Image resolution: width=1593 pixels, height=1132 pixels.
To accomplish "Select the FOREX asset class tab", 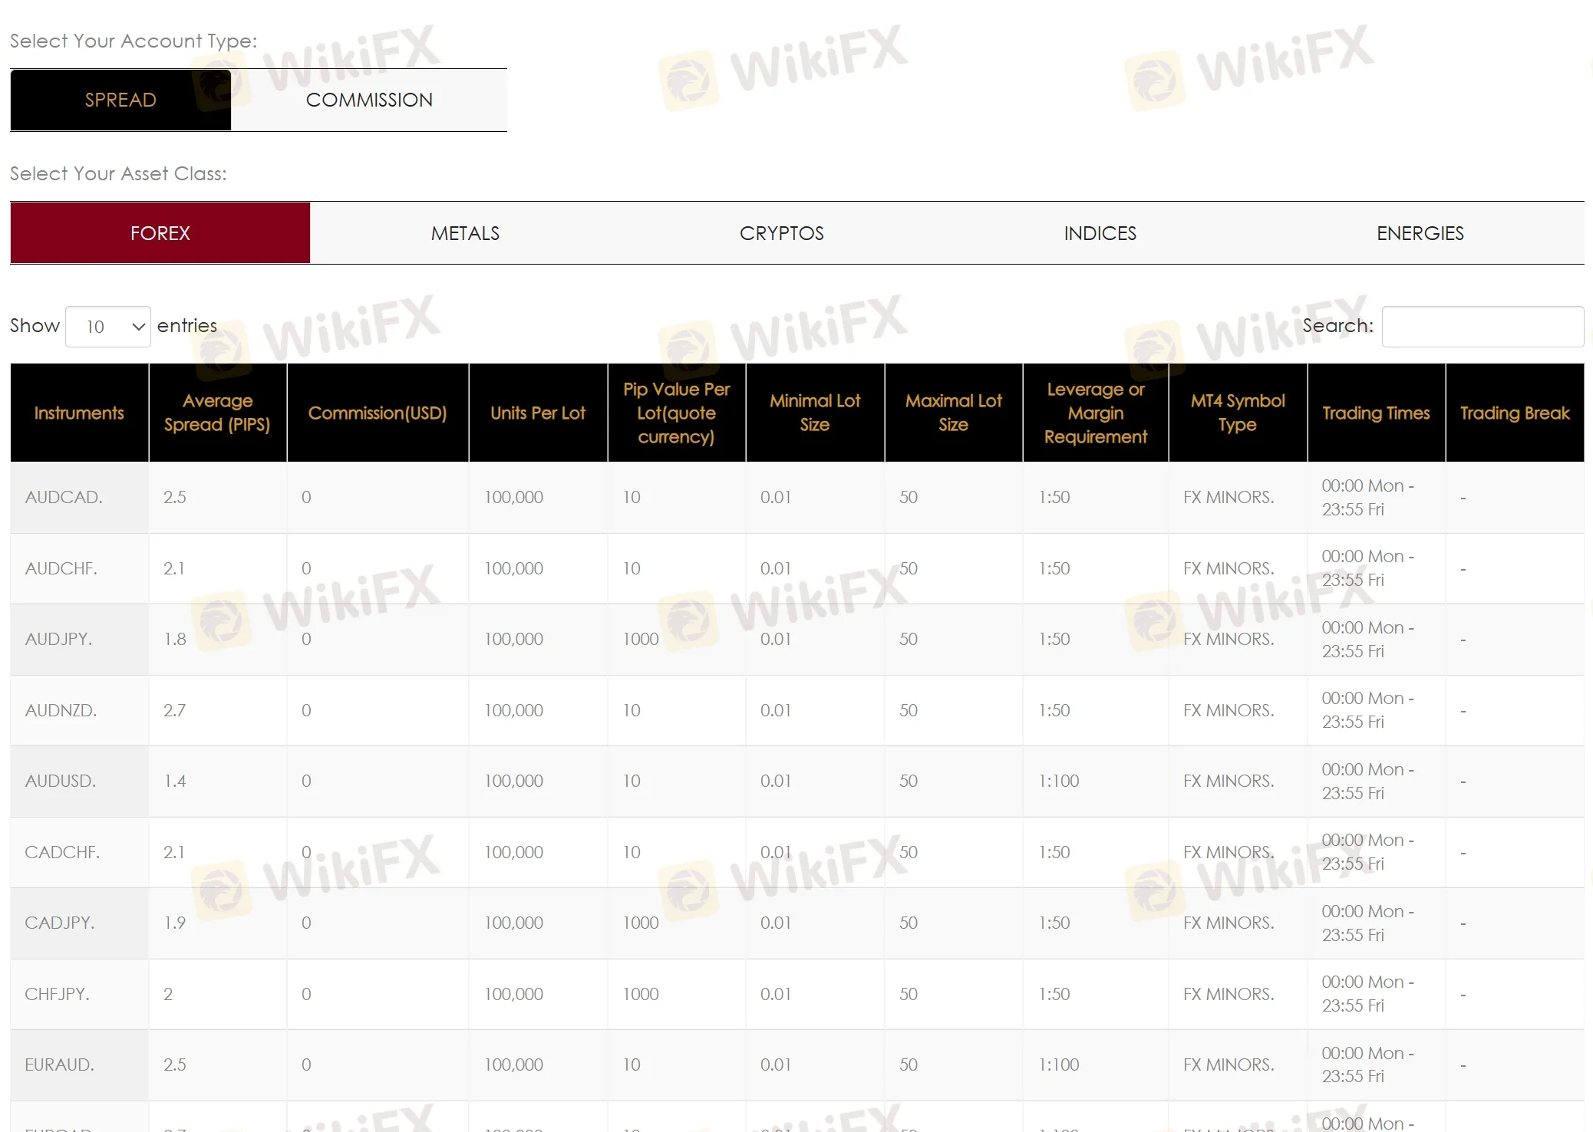I will pos(160,233).
